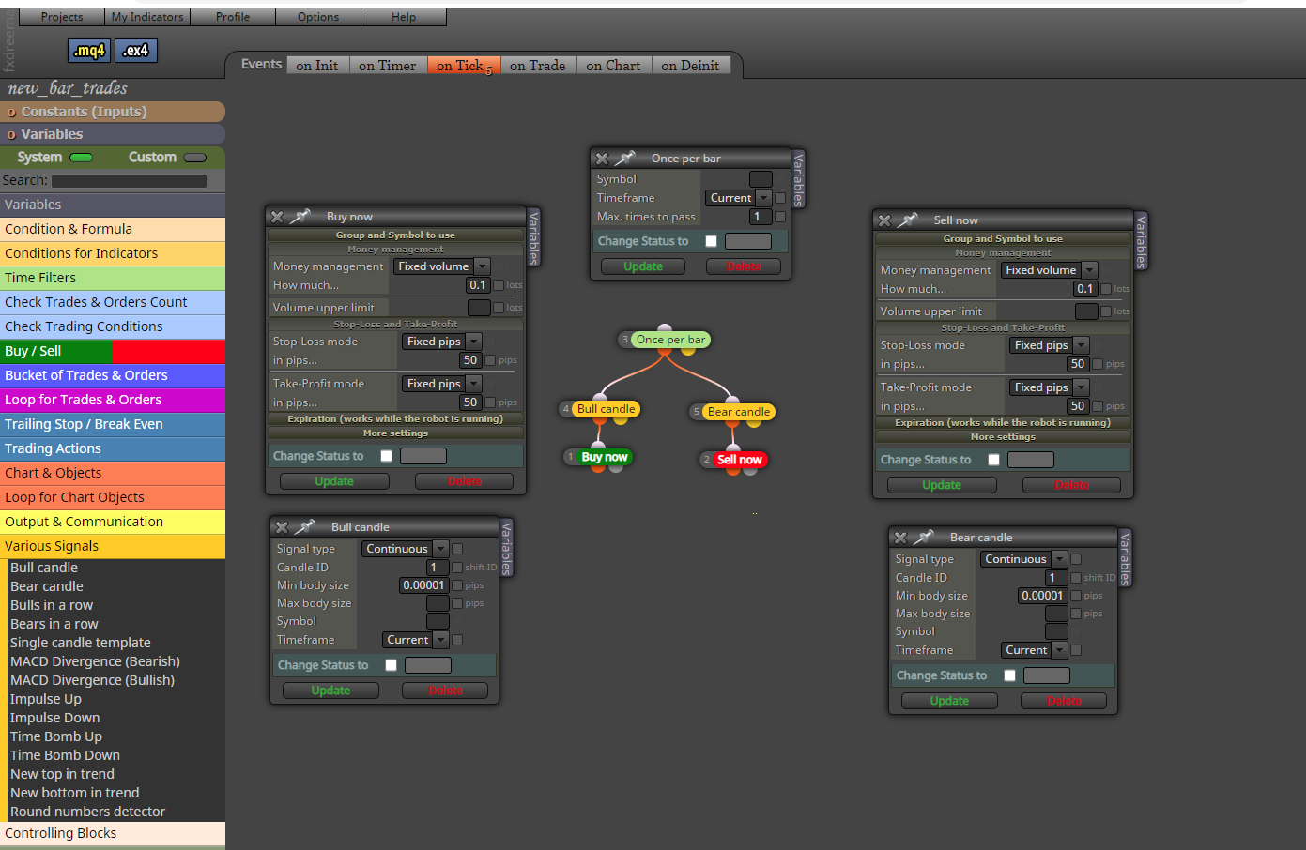
Task: Close the Once per bar panel
Action: [602, 159]
